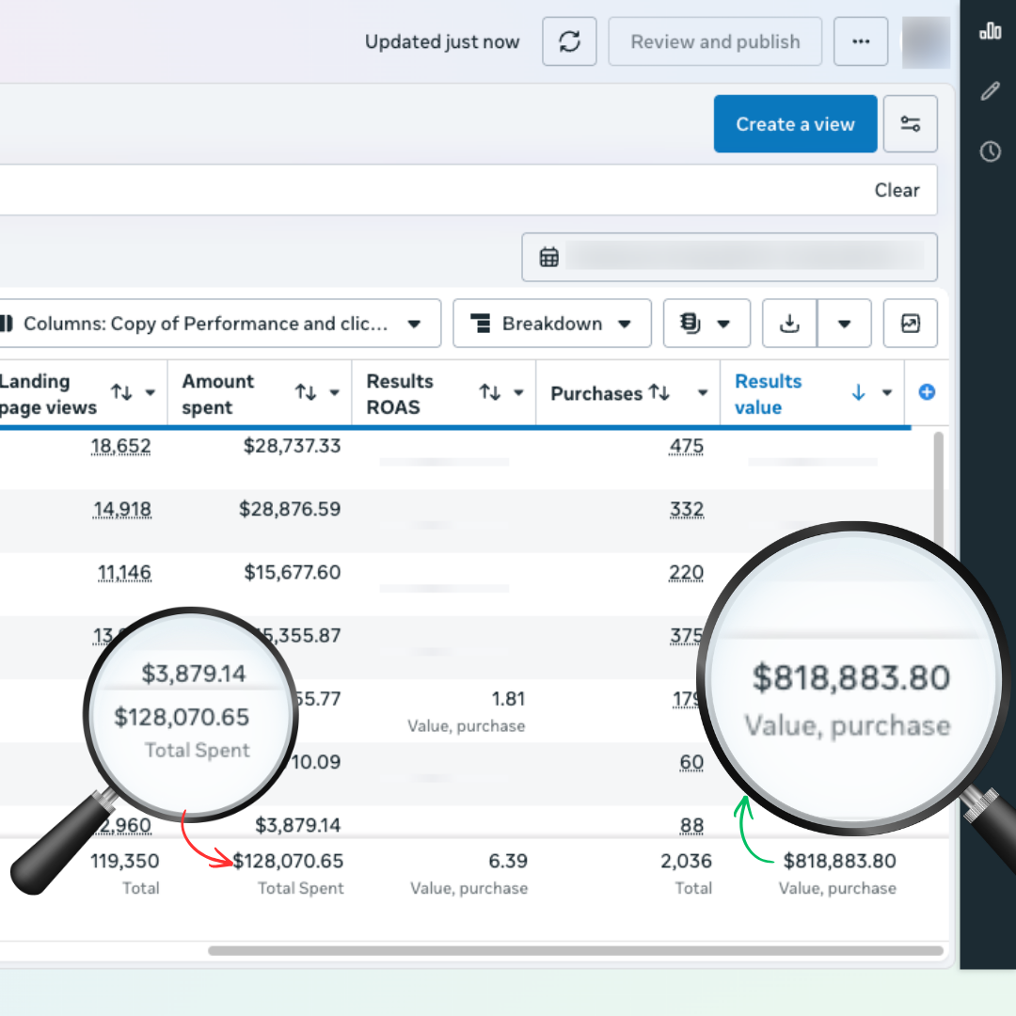Click the Create a view button

(795, 124)
